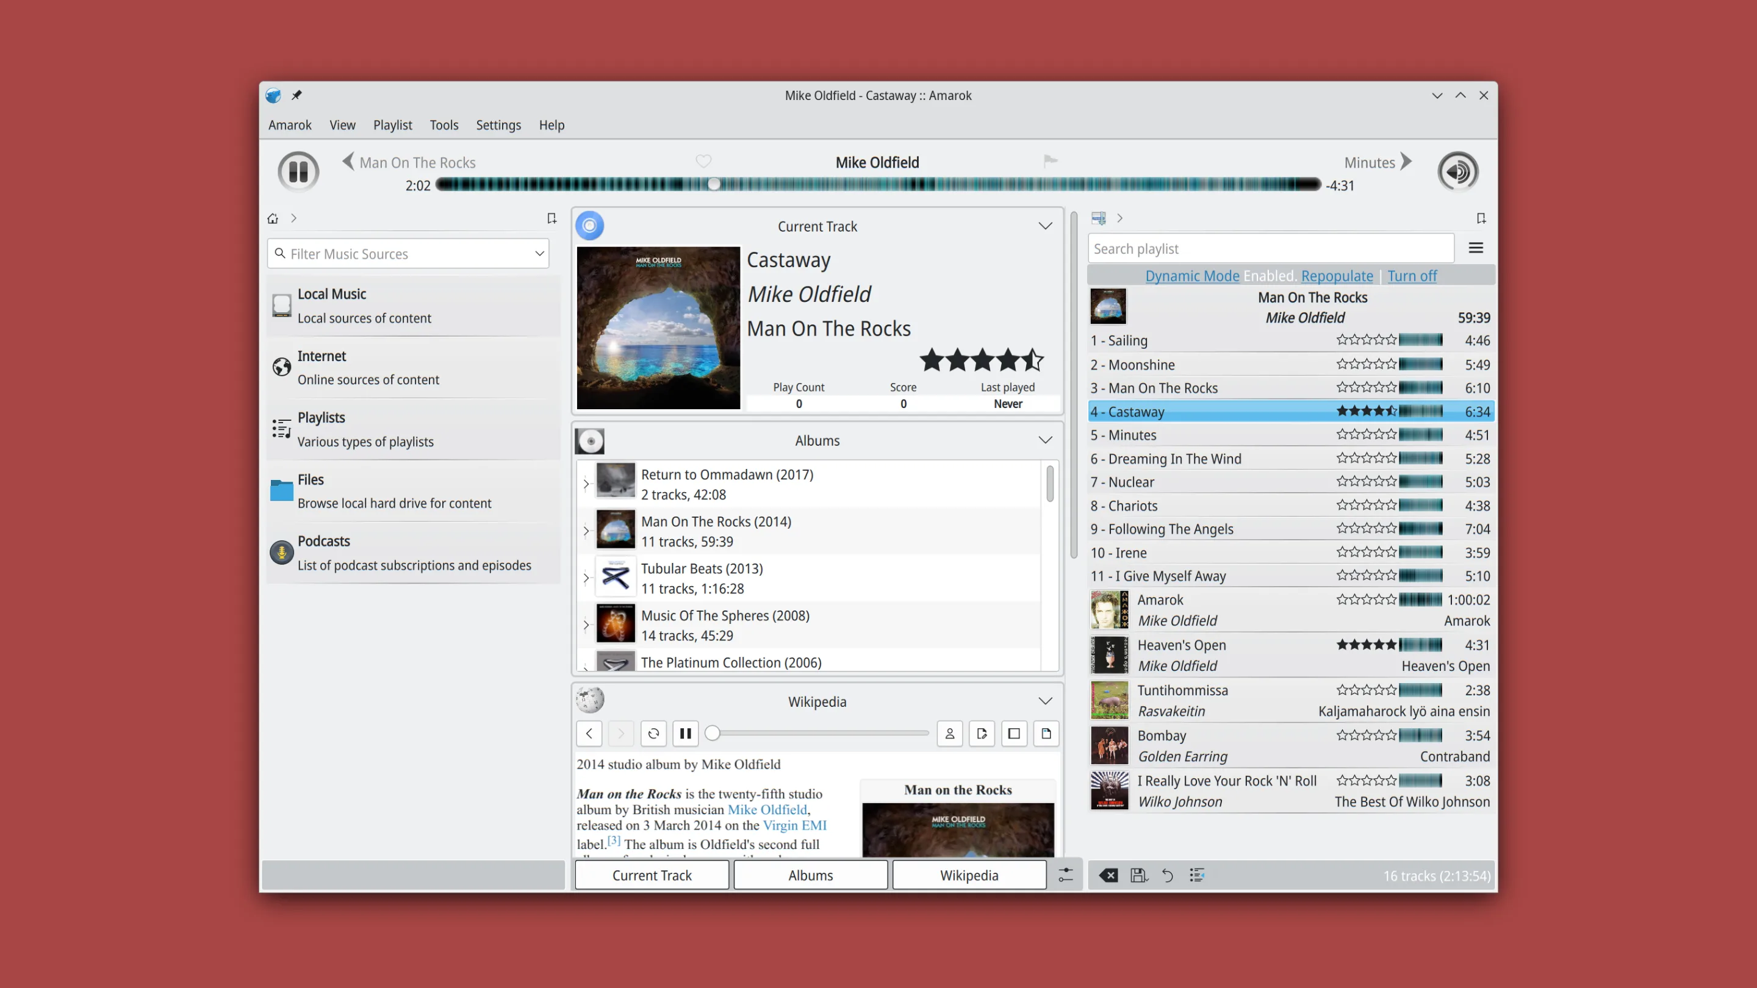Open the edit queue icon
This screenshot has height=988, width=1757.
coord(1198,875)
